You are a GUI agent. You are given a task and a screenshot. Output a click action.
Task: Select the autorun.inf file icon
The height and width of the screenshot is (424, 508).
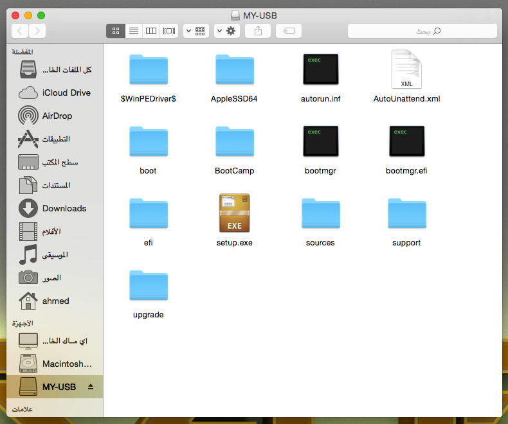pyautogui.click(x=321, y=69)
